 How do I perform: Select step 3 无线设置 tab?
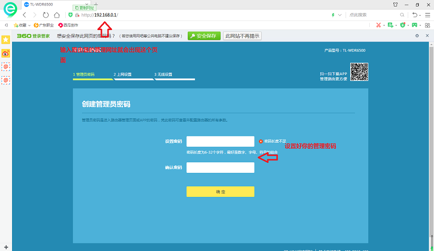tap(163, 75)
